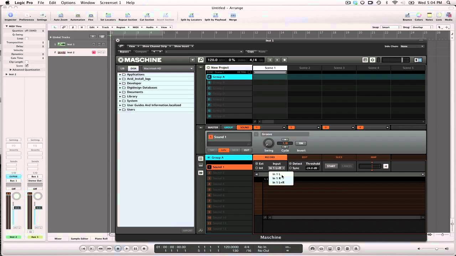
Task: Click the Native Instruments NI logo
Action: click(418, 60)
